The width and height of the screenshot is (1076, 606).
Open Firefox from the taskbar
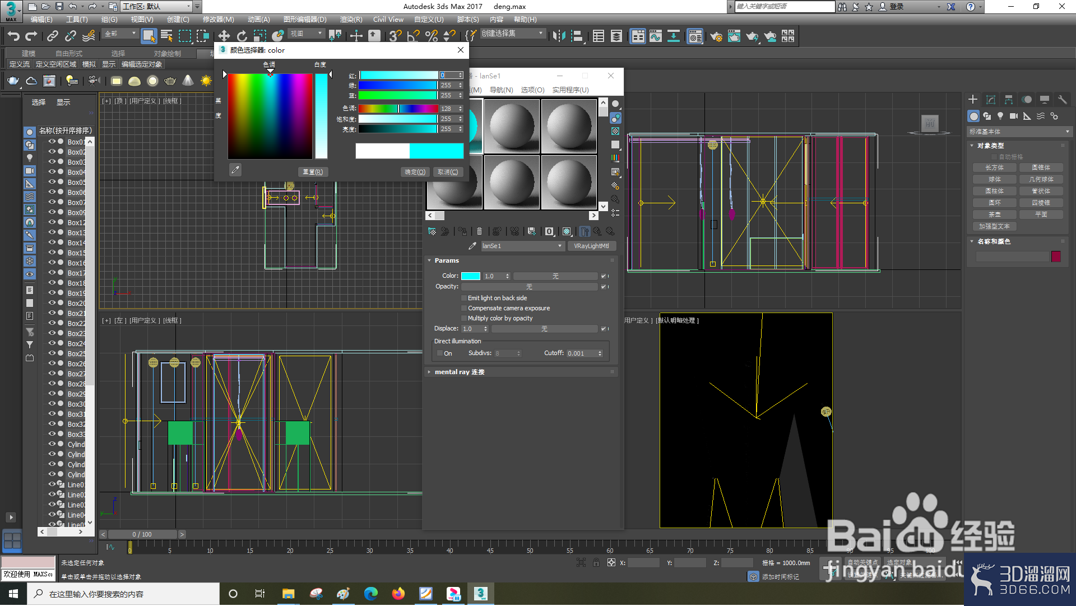[398, 594]
